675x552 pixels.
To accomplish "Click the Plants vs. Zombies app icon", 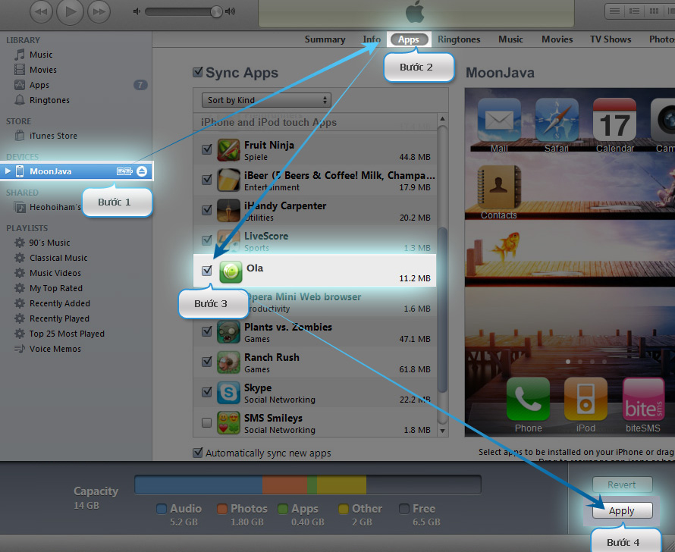I will [228, 331].
